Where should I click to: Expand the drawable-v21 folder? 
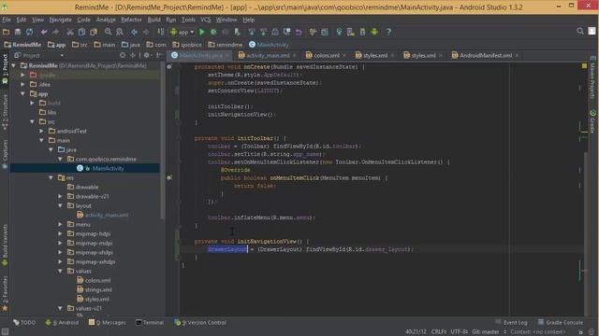[x=60, y=196]
